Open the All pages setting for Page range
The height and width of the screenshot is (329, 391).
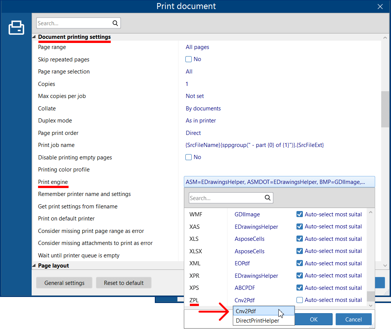[197, 47]
